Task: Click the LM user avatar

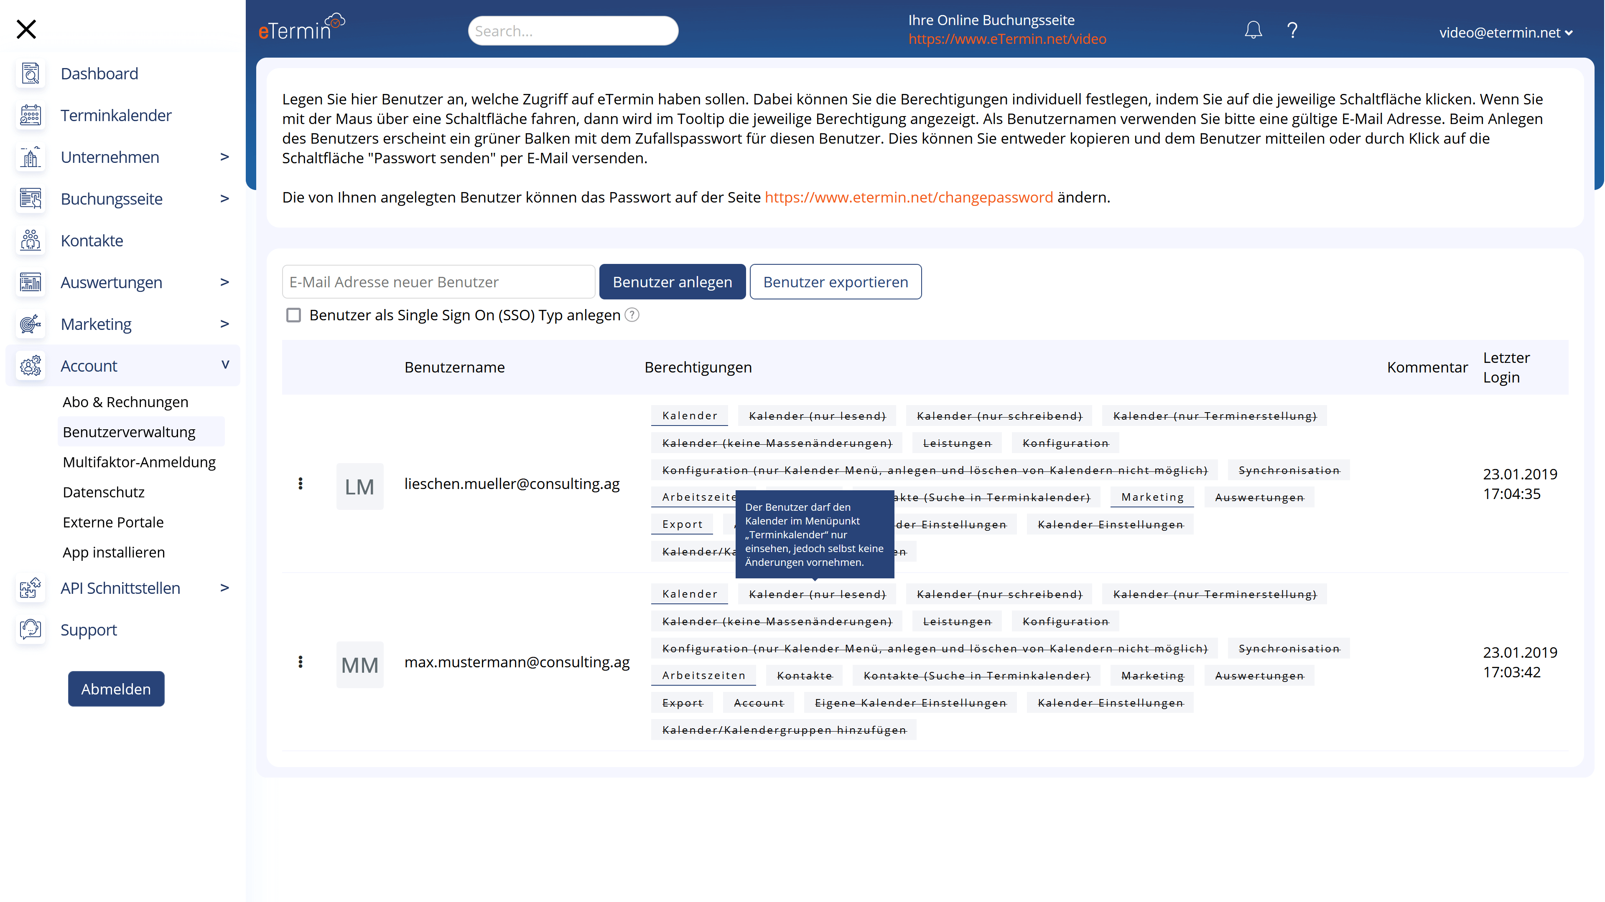Action: [x=359, y=486]
